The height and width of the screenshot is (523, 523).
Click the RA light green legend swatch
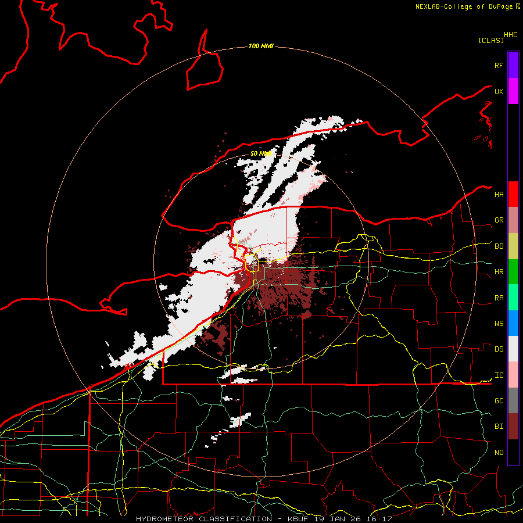click(x=513, y=298)
